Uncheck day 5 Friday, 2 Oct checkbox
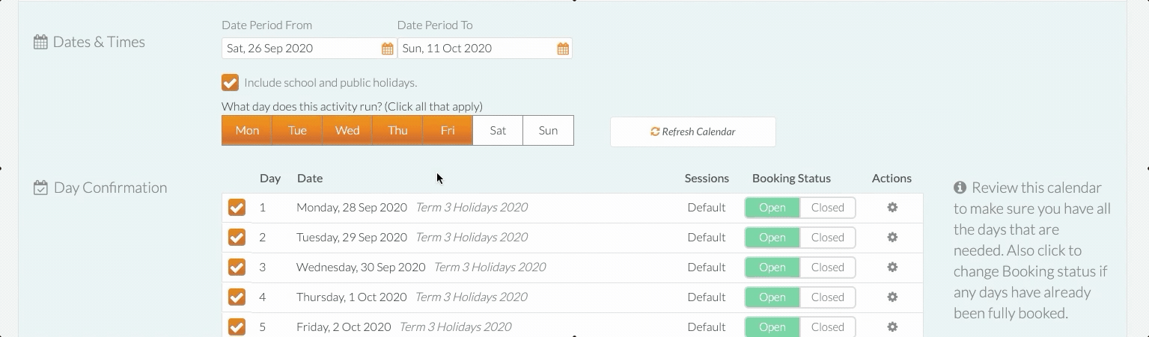 pos(237,327)
